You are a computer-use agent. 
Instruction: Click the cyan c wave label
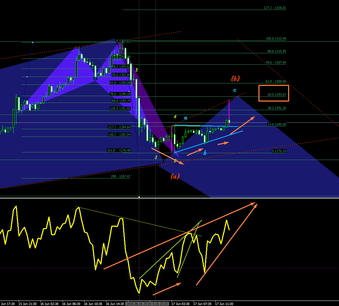click(235, 90)
